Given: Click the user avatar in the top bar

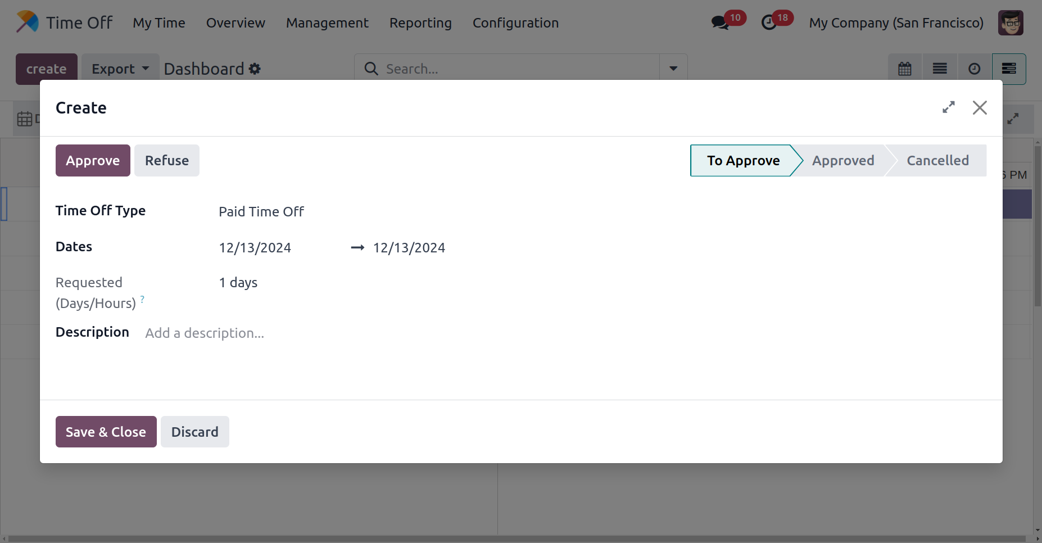Looking at the screenshot, I should (x=1010, y=23).
